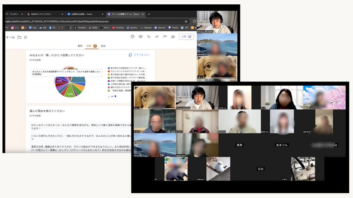Click the みなさんの「夢」にひとつ投票してください heading

click(x=56, y=55)
